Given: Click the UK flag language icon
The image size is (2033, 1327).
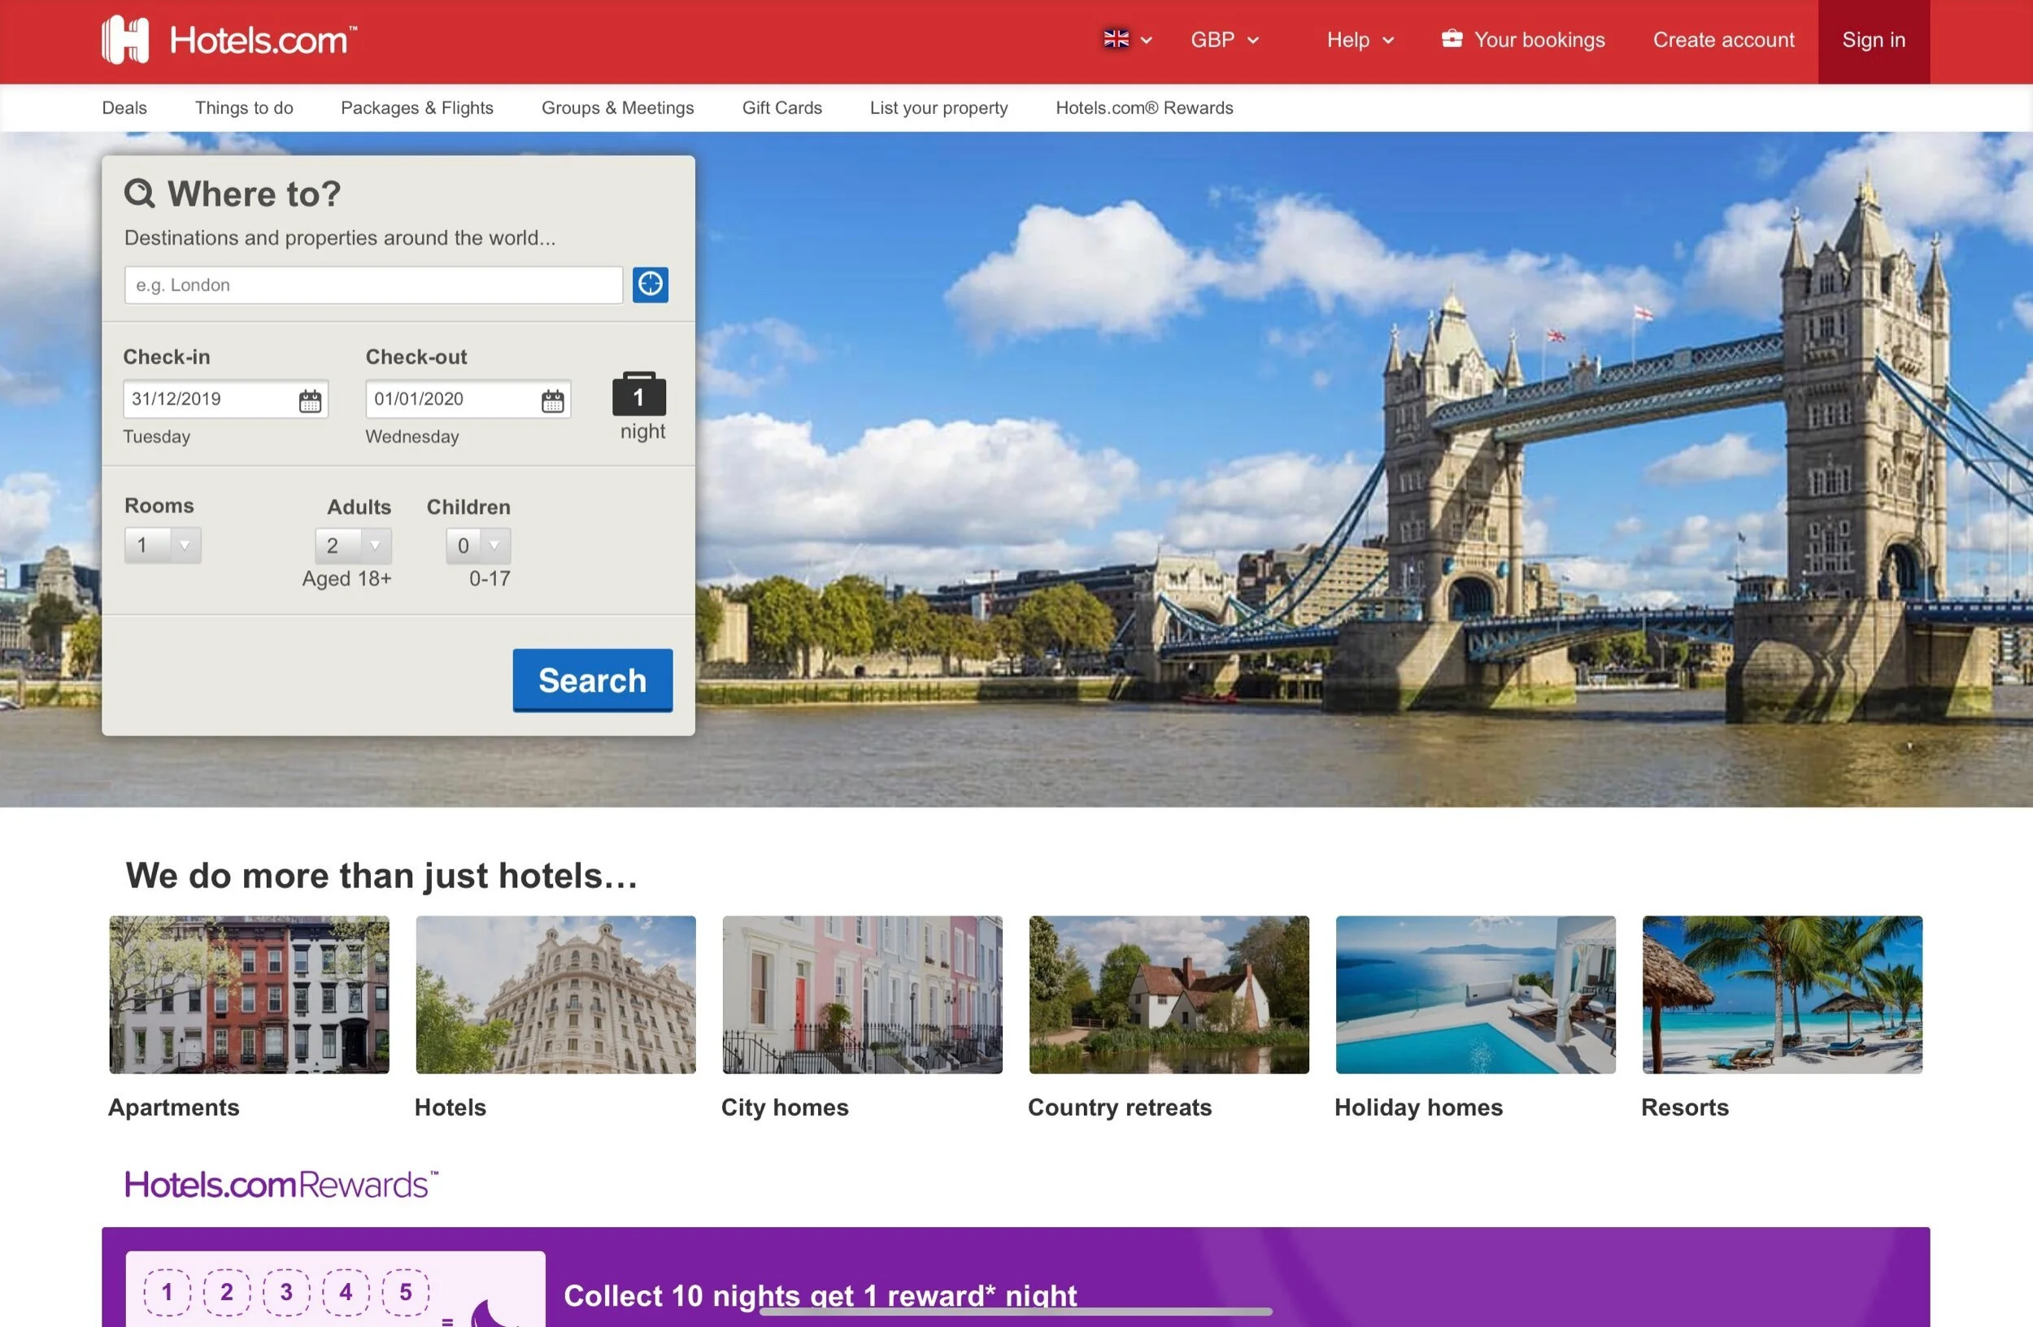Looking at the screenshot, I should [1116, 39].
